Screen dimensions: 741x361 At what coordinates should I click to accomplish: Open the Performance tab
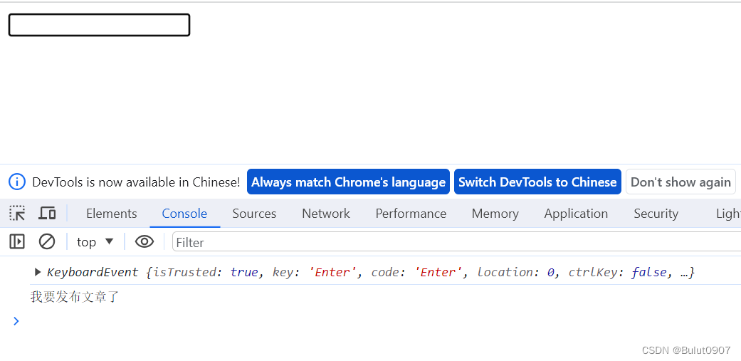point(411,214)
